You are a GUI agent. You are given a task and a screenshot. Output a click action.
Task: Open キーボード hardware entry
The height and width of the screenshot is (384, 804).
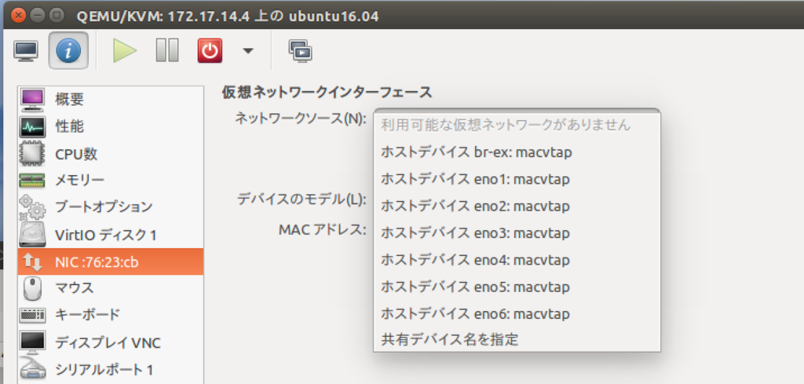[x=110, y=315]
